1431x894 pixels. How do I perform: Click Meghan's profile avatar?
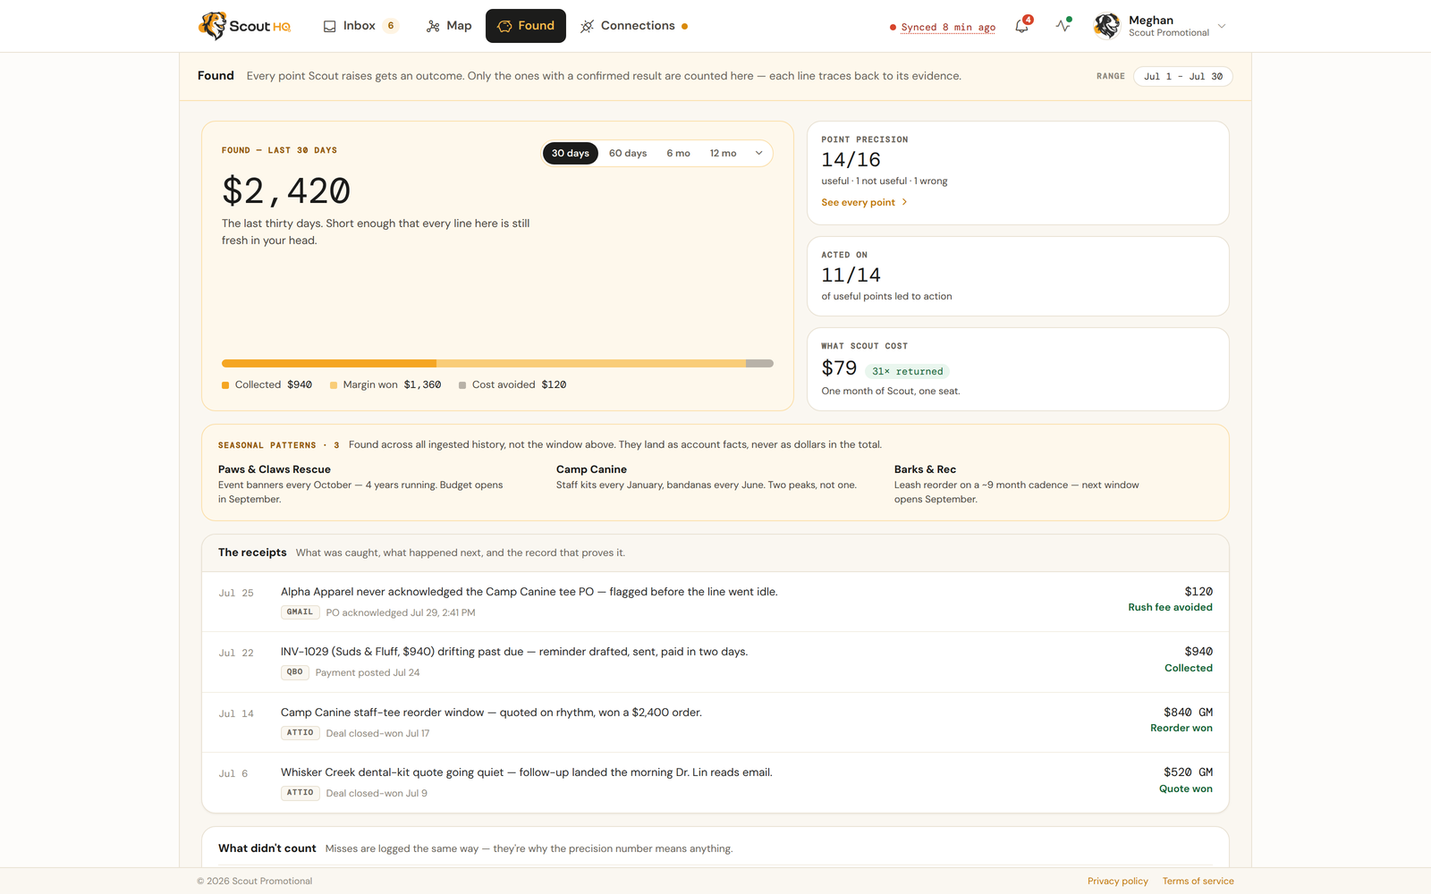pyautogui.click(x=1106, y=26)
